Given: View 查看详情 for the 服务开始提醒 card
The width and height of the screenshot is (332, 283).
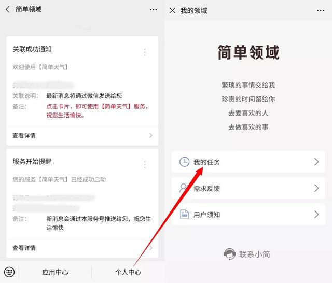Looking at the screenshot, I should (24, 248).
